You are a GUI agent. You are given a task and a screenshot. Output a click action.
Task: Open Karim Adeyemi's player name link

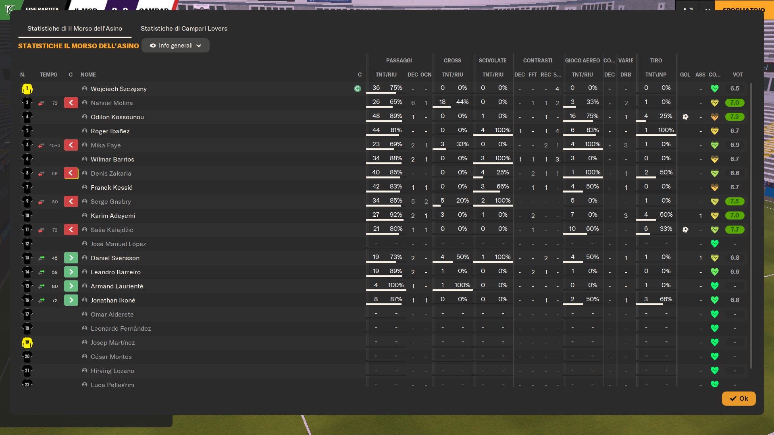point(113,215)
